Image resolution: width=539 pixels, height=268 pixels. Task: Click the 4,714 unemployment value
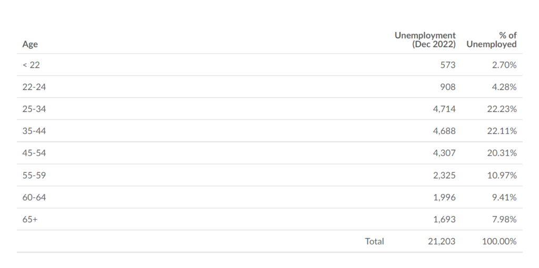click(444, 109)
